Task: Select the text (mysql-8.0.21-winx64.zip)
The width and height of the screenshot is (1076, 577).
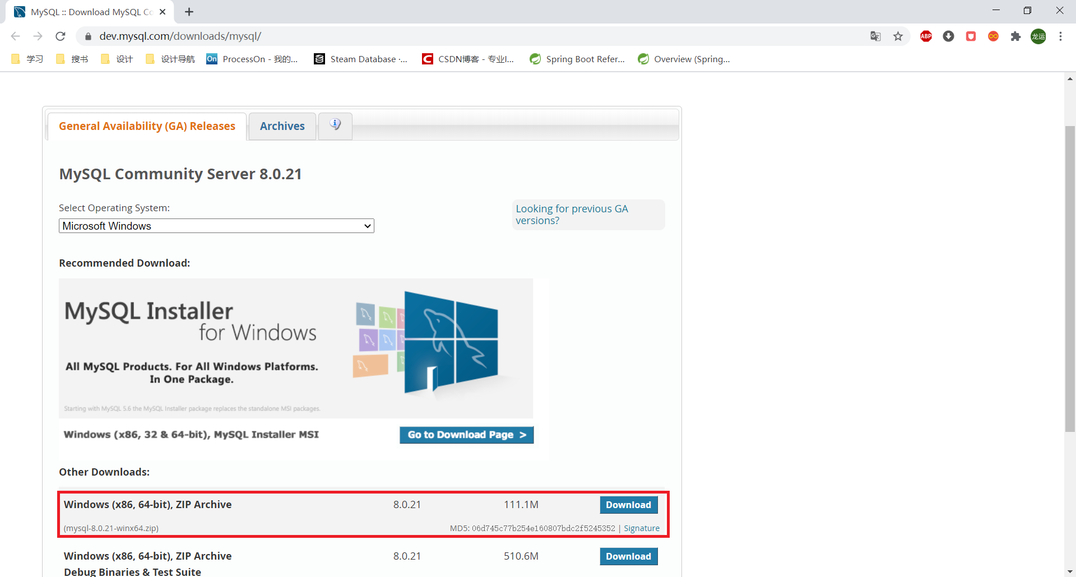Action: [x=111, y=528]
